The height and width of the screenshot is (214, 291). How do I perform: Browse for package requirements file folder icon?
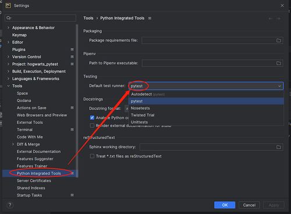pyautogui.click(x=279, y=40)
